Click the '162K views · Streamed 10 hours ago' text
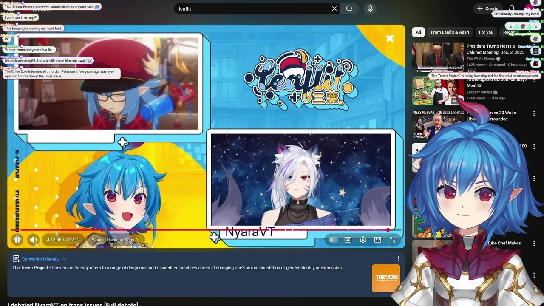The image size is (544, 306). pyautogui.click(x=497, y=65)
